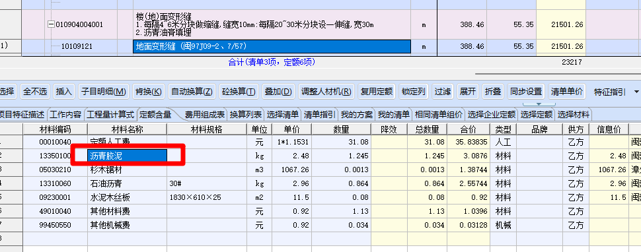
Task: Click the 叠加(D) button
Action: [x=278, y=92]
